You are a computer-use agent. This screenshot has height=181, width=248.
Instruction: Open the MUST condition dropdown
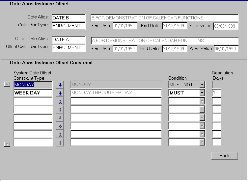click(202, 93)
